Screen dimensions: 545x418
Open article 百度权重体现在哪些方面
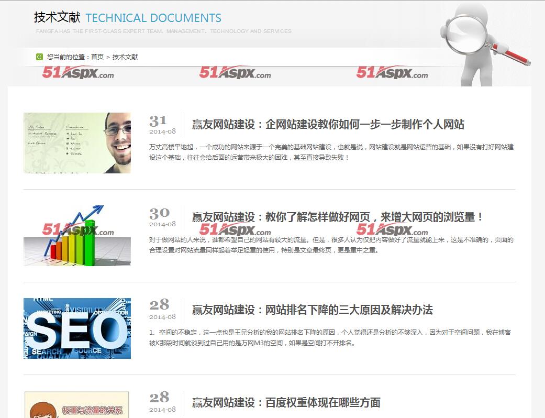tap(286, 402)
